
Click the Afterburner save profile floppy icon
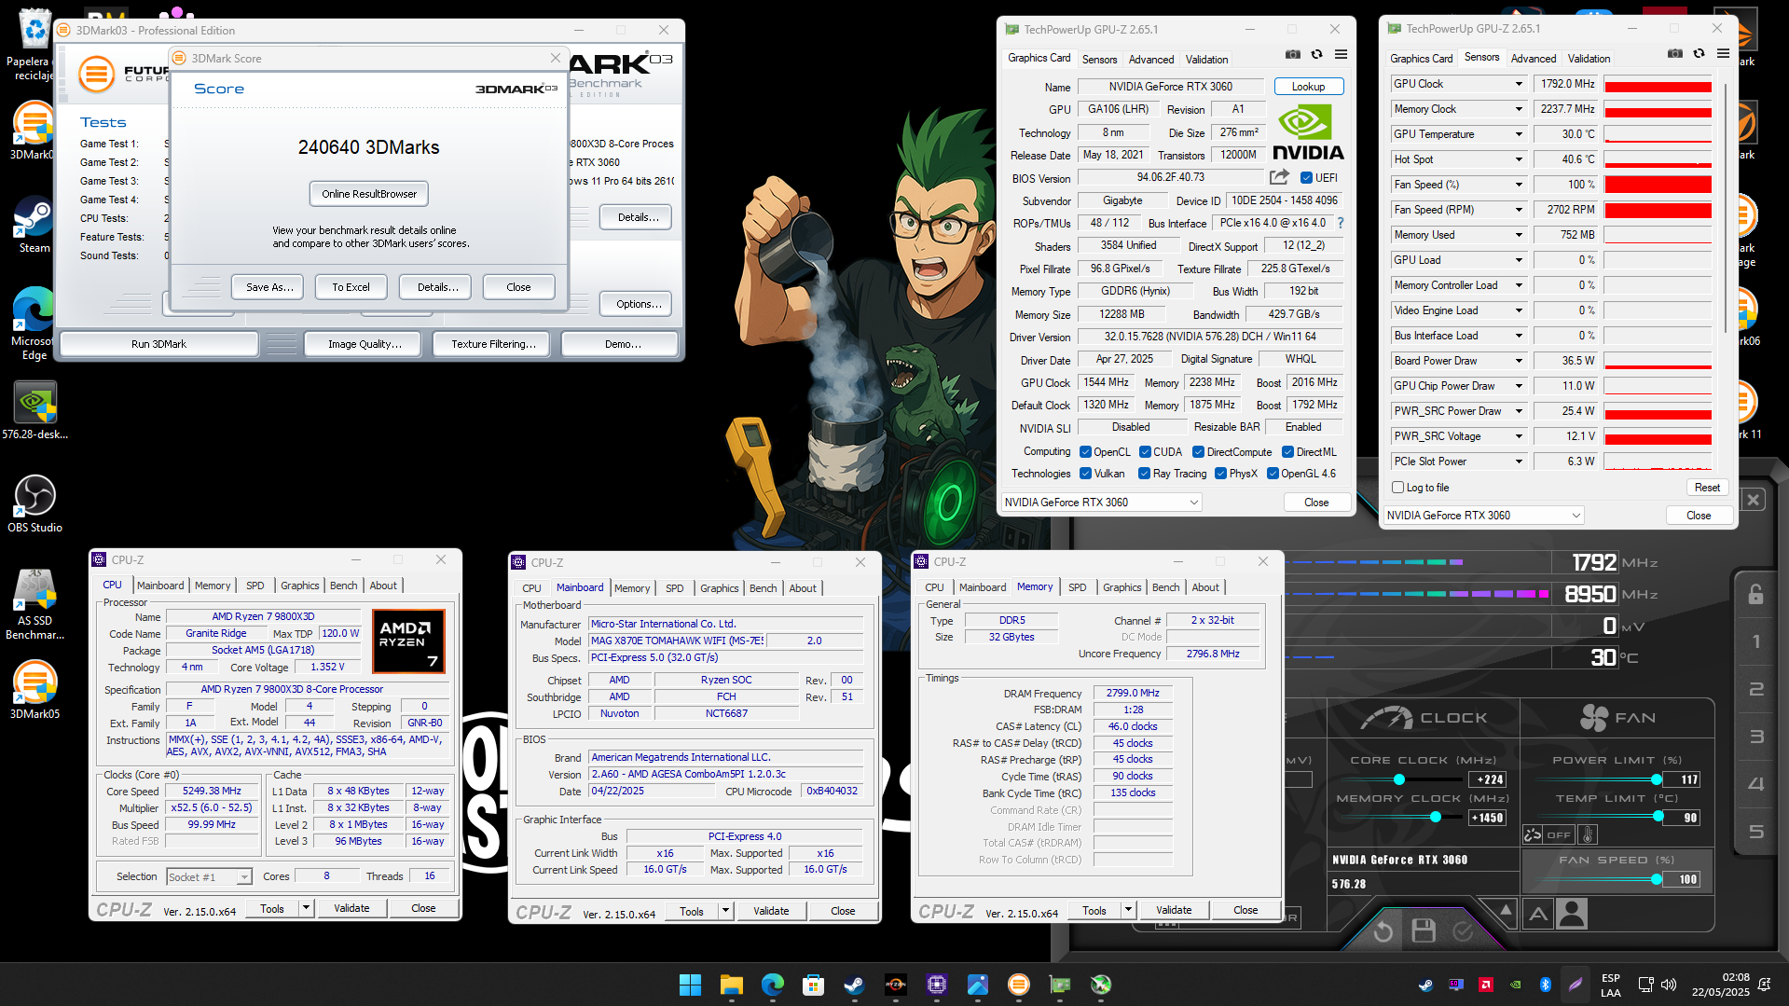(x=1423, y=930)
